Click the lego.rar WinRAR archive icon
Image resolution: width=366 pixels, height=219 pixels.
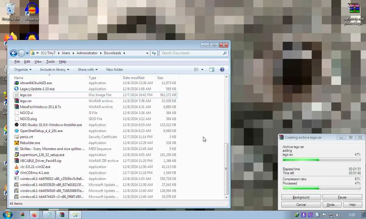[17, 101]
